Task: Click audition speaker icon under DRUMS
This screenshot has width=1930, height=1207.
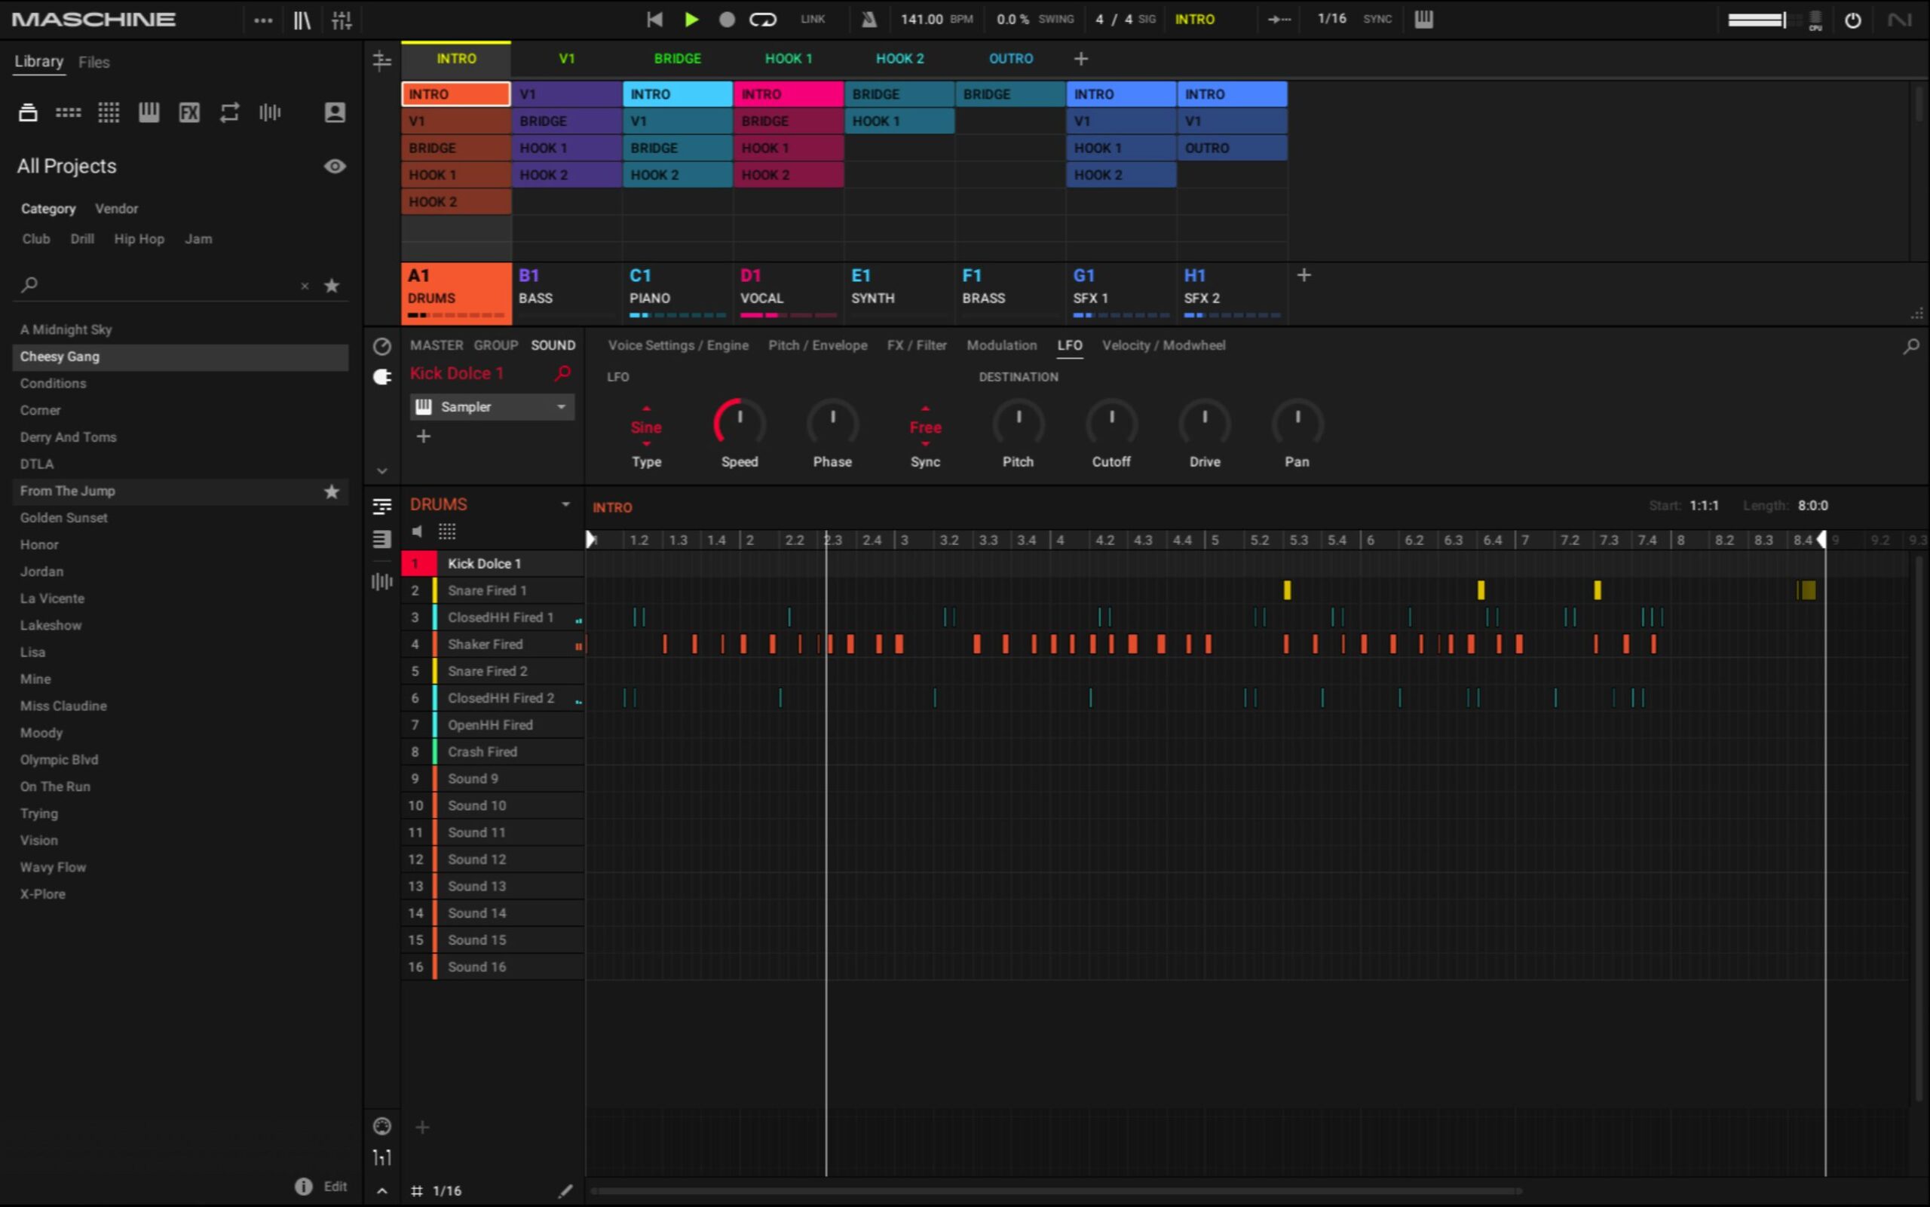Action: [x=418, y=532]
